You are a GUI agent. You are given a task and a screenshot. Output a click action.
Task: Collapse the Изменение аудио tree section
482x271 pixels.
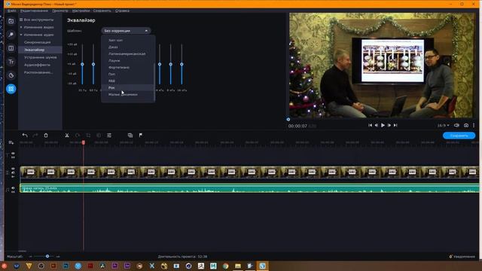click(x=21, y=35)
